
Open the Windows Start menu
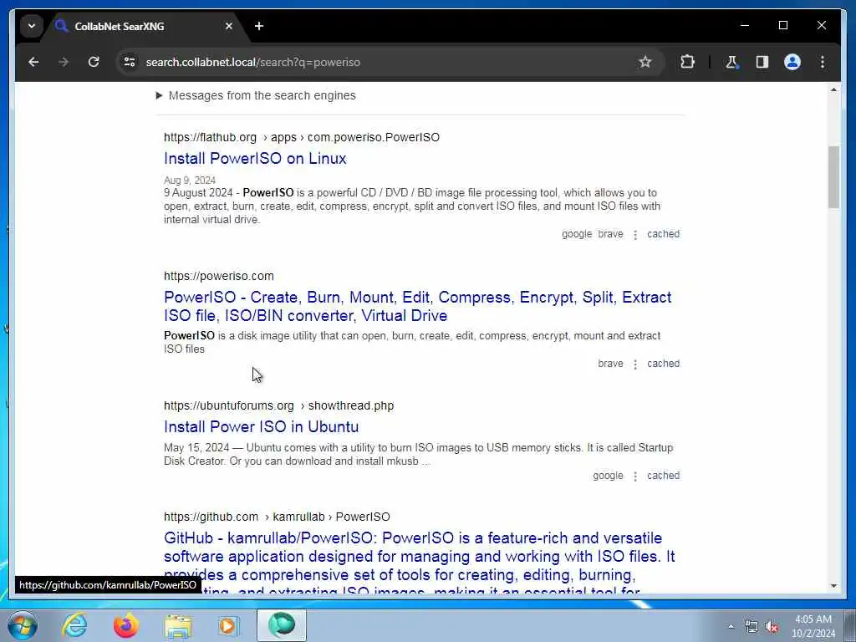tap(23, 625)
